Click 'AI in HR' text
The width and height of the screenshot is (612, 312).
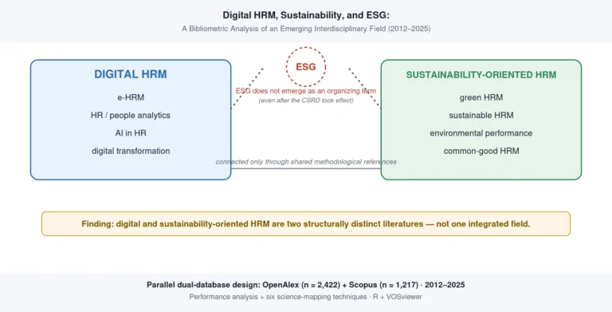click(x=131, y=133)
